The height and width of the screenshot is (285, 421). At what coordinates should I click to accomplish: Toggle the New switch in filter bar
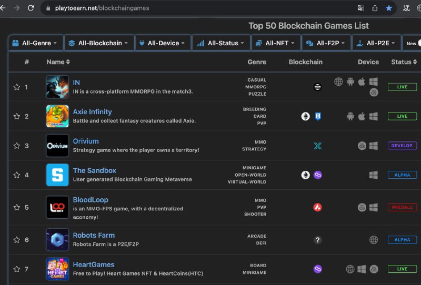tap(419, 43)
